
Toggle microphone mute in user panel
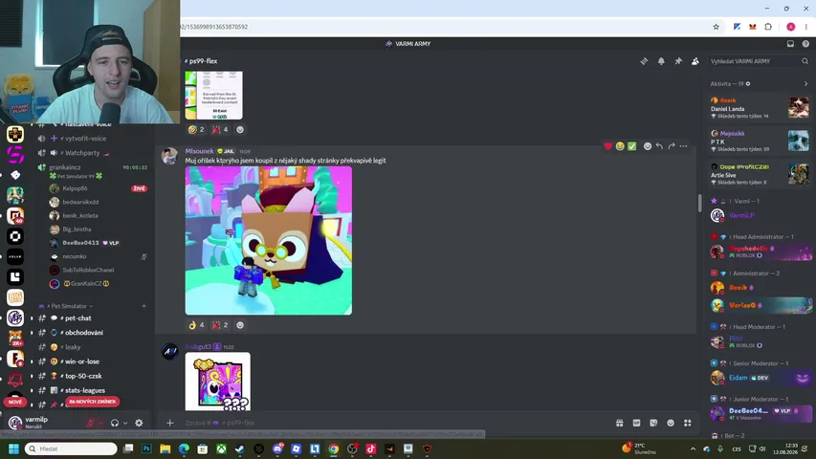tap(91, 423)
